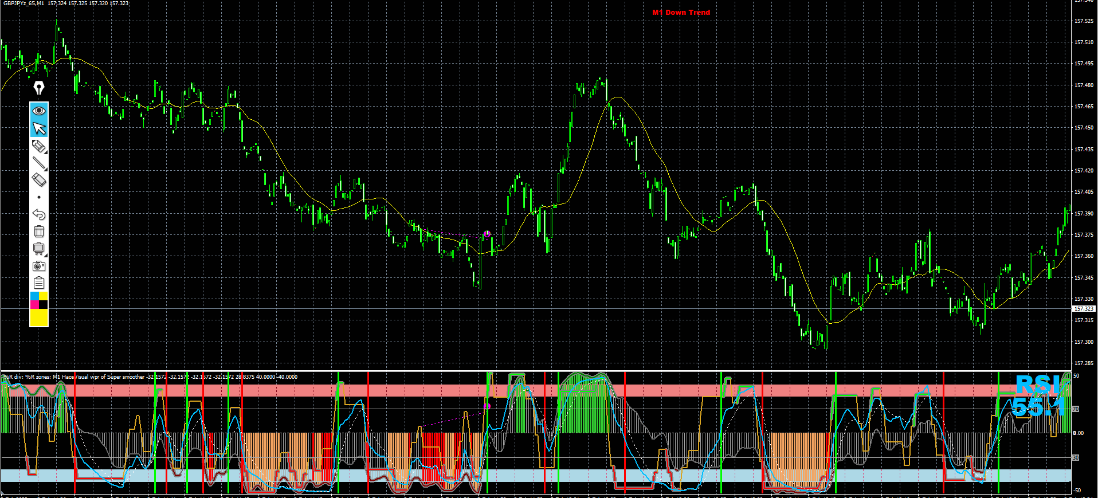This screenshot has width=1098, height=498.
Task: Click the 157.465 price scale label
Action: [x=1083, y=107]
